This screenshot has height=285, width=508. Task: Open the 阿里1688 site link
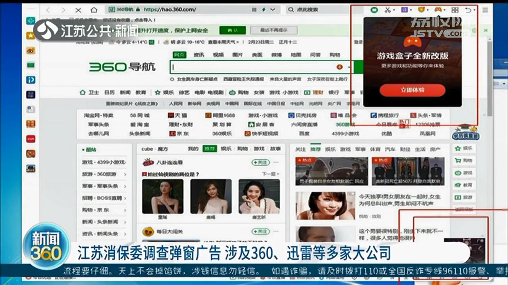[221, 115]
